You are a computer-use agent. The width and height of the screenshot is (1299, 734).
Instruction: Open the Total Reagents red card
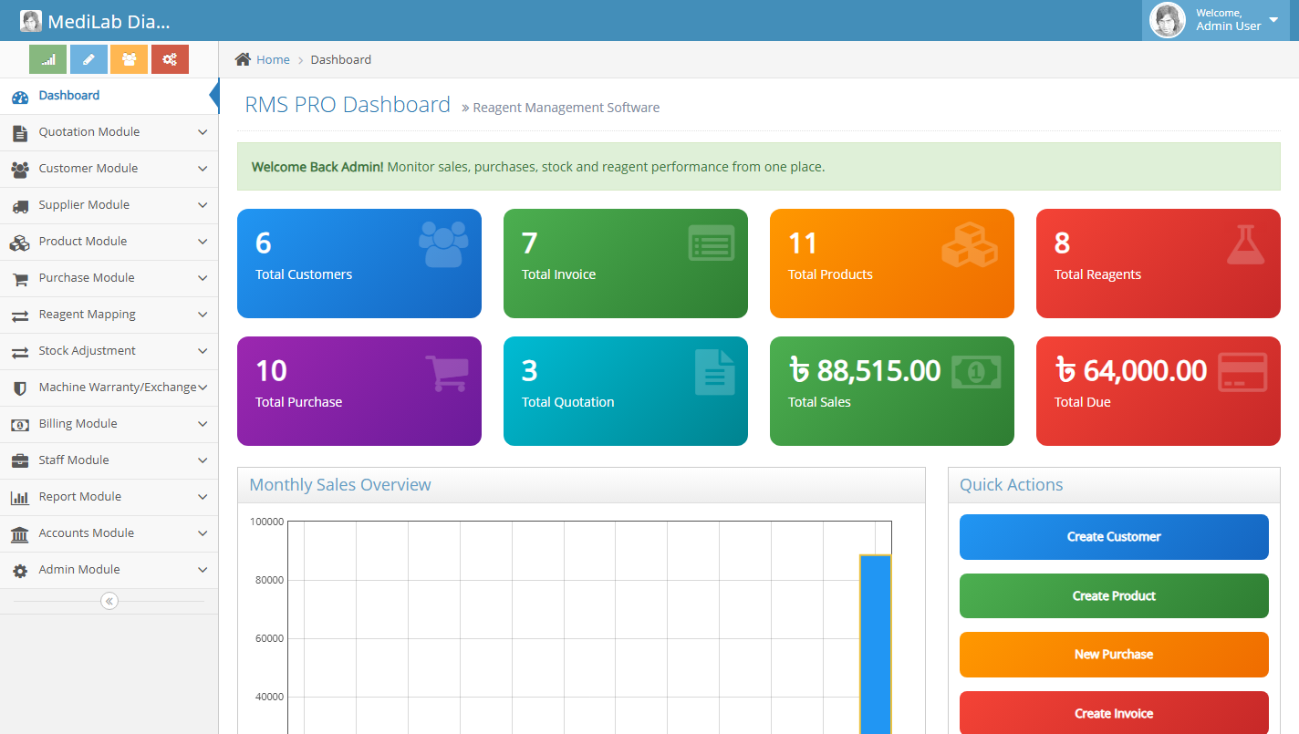pos(1159,264)
